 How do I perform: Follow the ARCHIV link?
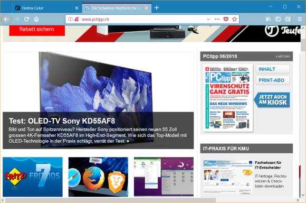[x=283, y=57]
